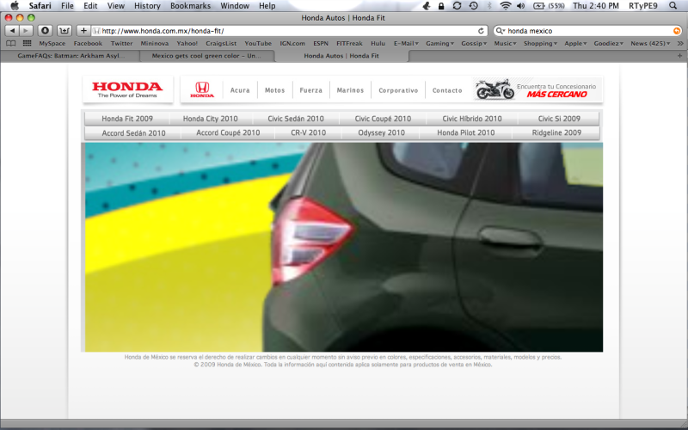
Task: Open the Civic Si 2009 page
Action: click(559, 119)
